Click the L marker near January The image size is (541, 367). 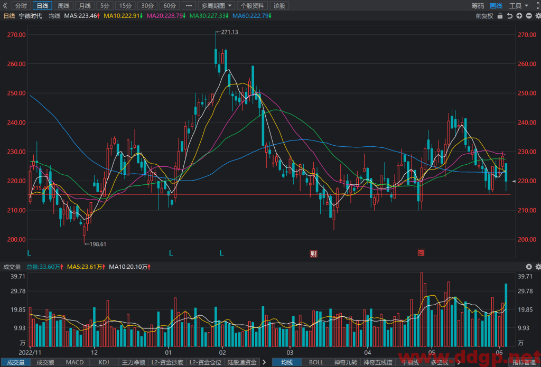click(x=171, y=253)
